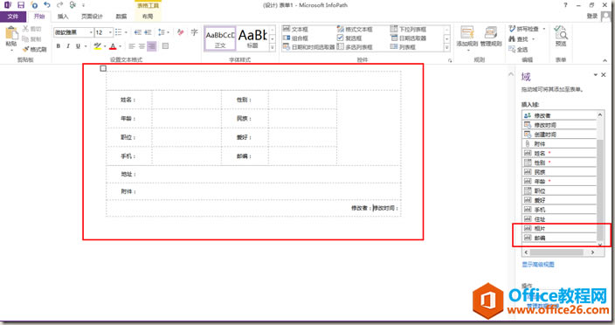Open the line spacing dropdown

pyautogui.click(x=169, y=32)
